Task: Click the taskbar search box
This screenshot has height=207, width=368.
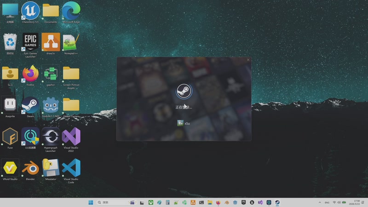Action: (116, 202)
